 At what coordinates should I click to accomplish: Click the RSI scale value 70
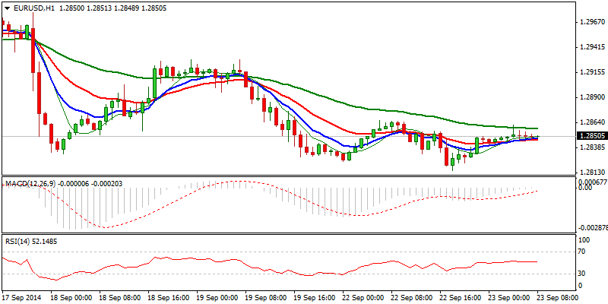[582, 252]
